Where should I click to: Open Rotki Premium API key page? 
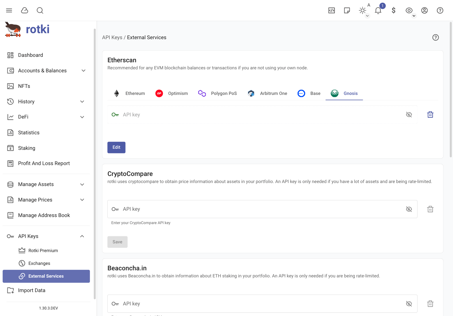(46, 250)
